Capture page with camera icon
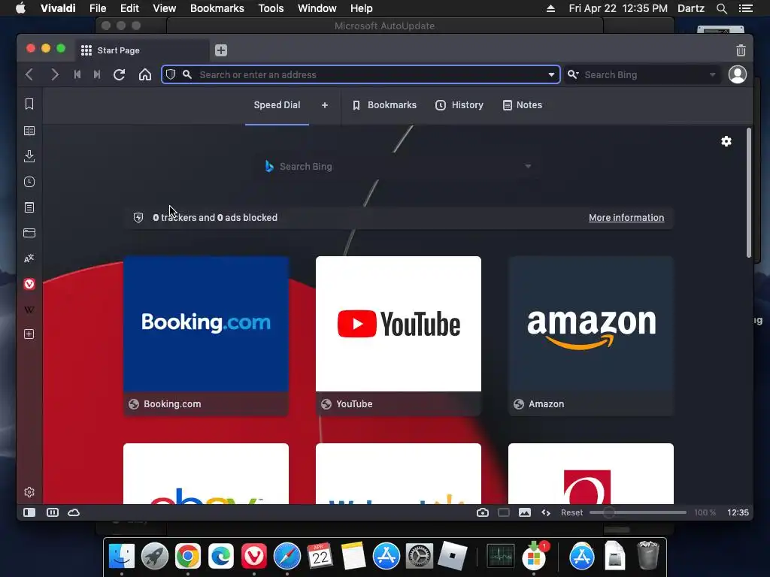The width and height of the screenshot is (770, 577). (483, 512)
